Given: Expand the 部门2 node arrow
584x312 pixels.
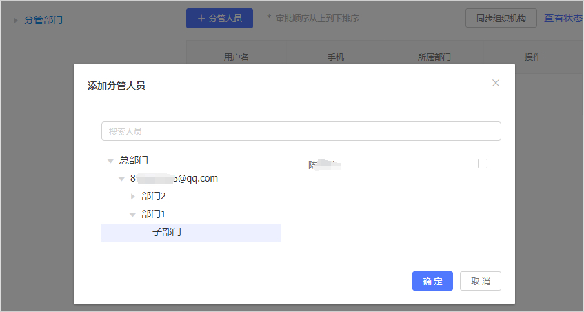Looking at the screenshot, I should click(x=132, y=197).
